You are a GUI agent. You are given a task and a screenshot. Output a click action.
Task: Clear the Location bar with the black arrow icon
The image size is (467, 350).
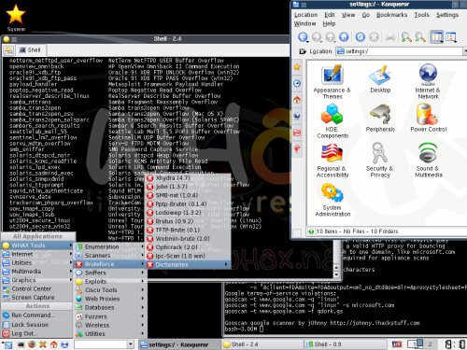[x=302, y=51]
